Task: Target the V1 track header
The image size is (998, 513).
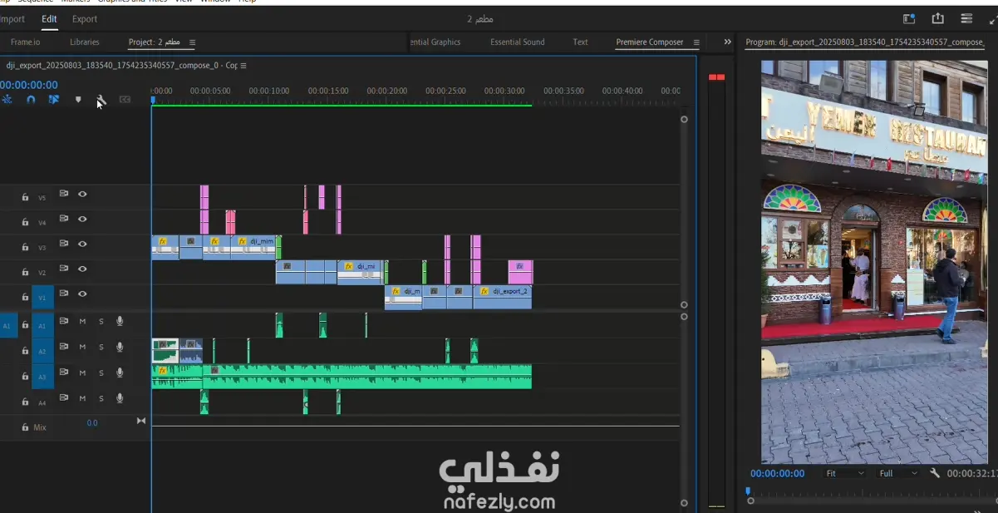Action: coord(42,298)
